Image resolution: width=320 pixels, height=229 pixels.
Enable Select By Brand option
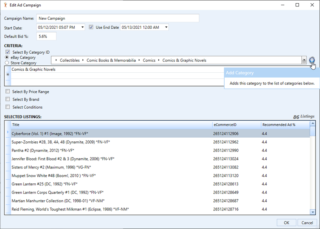click(x=8, y=99)
